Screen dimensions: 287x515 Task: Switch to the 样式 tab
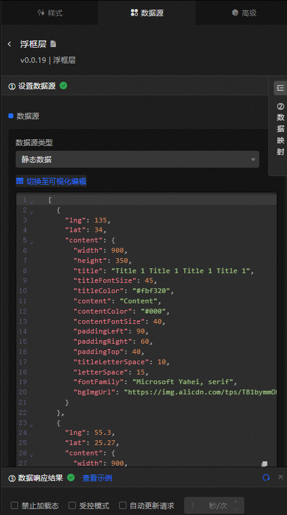click(49, 13)
